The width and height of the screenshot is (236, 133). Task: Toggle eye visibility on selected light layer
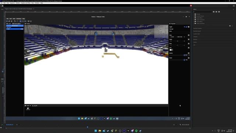pos(21,29)
